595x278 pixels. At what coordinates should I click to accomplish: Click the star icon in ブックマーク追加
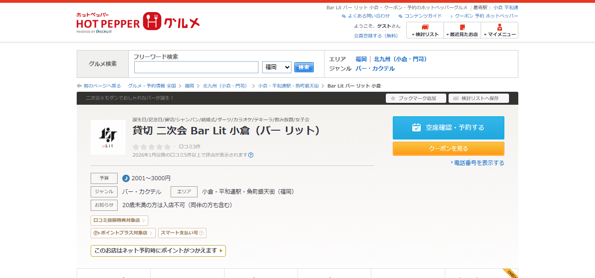pyautogui.click(x=393, y=98)
